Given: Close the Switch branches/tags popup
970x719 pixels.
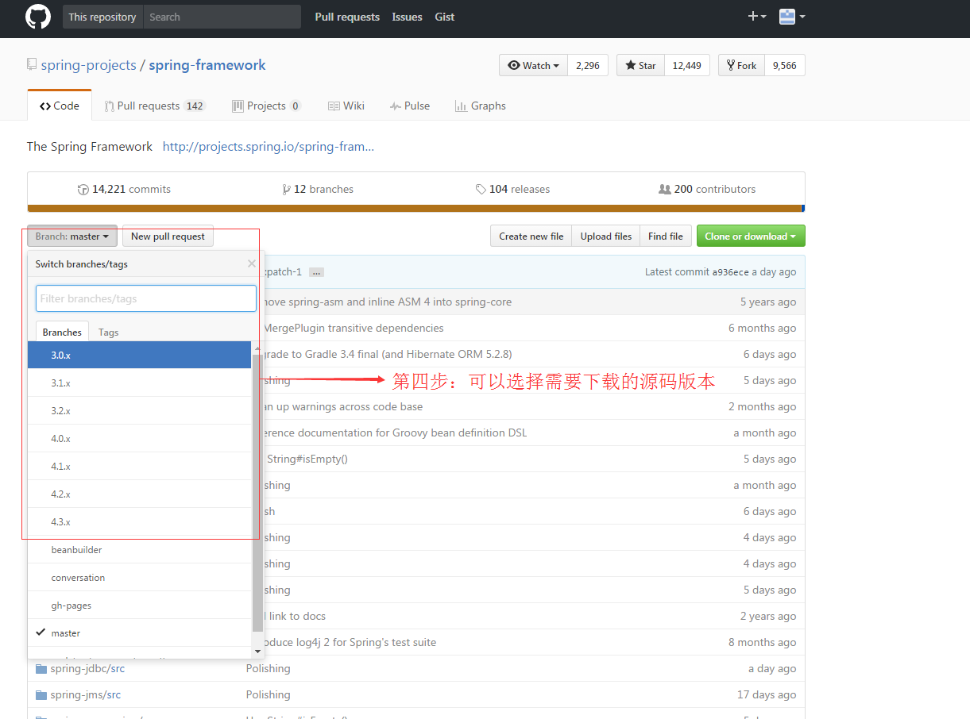Looking at the screenshot, I should click(252, 263).
